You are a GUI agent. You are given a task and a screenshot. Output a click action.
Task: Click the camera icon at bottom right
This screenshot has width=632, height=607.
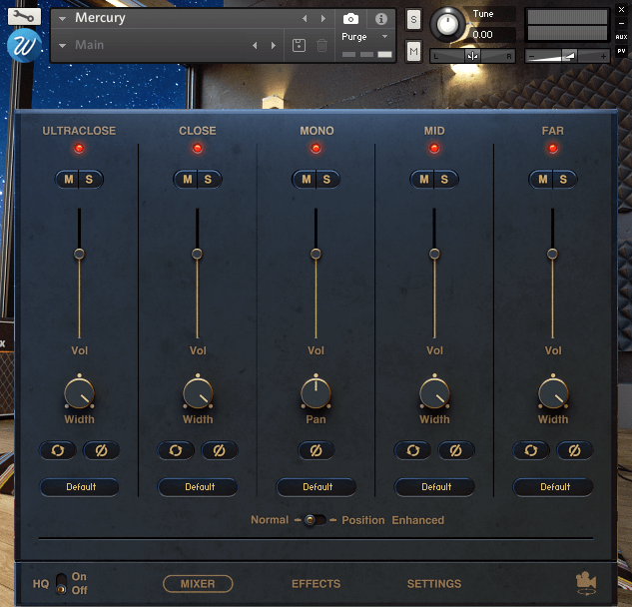pyautogui.click(x=585, y=582)
